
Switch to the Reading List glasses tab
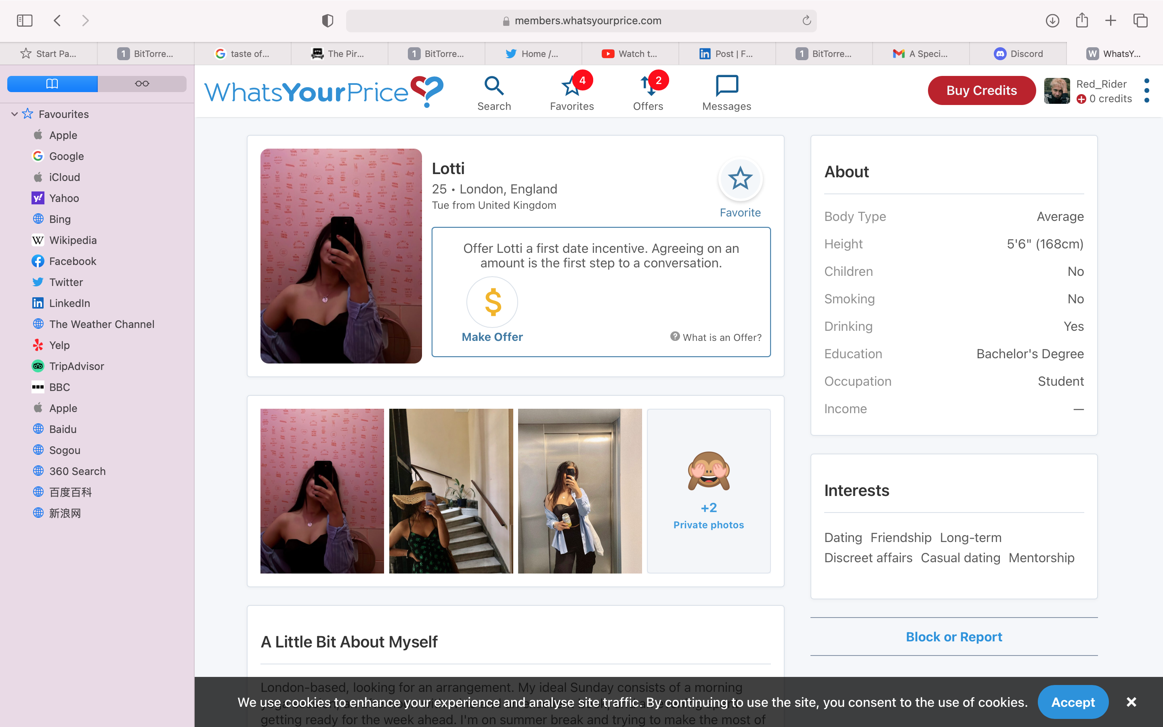point(142,84)
